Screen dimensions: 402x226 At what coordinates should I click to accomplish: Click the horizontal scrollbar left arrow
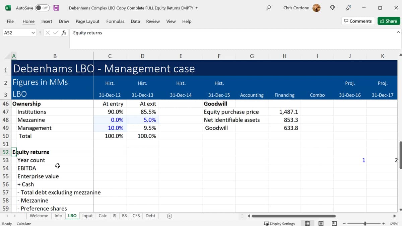pos(249,216)
